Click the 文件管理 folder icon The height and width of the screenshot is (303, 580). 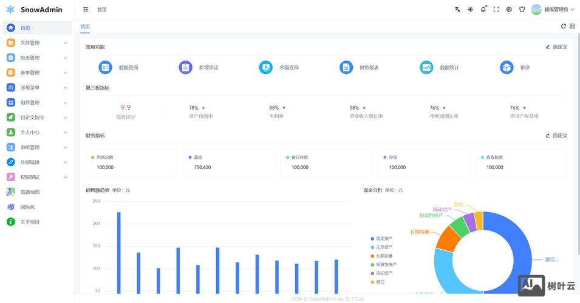tap(11, 43)
